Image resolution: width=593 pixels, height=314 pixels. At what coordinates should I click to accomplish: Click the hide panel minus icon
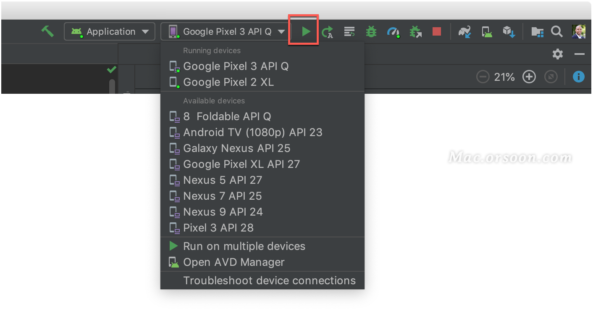(580, 54)
